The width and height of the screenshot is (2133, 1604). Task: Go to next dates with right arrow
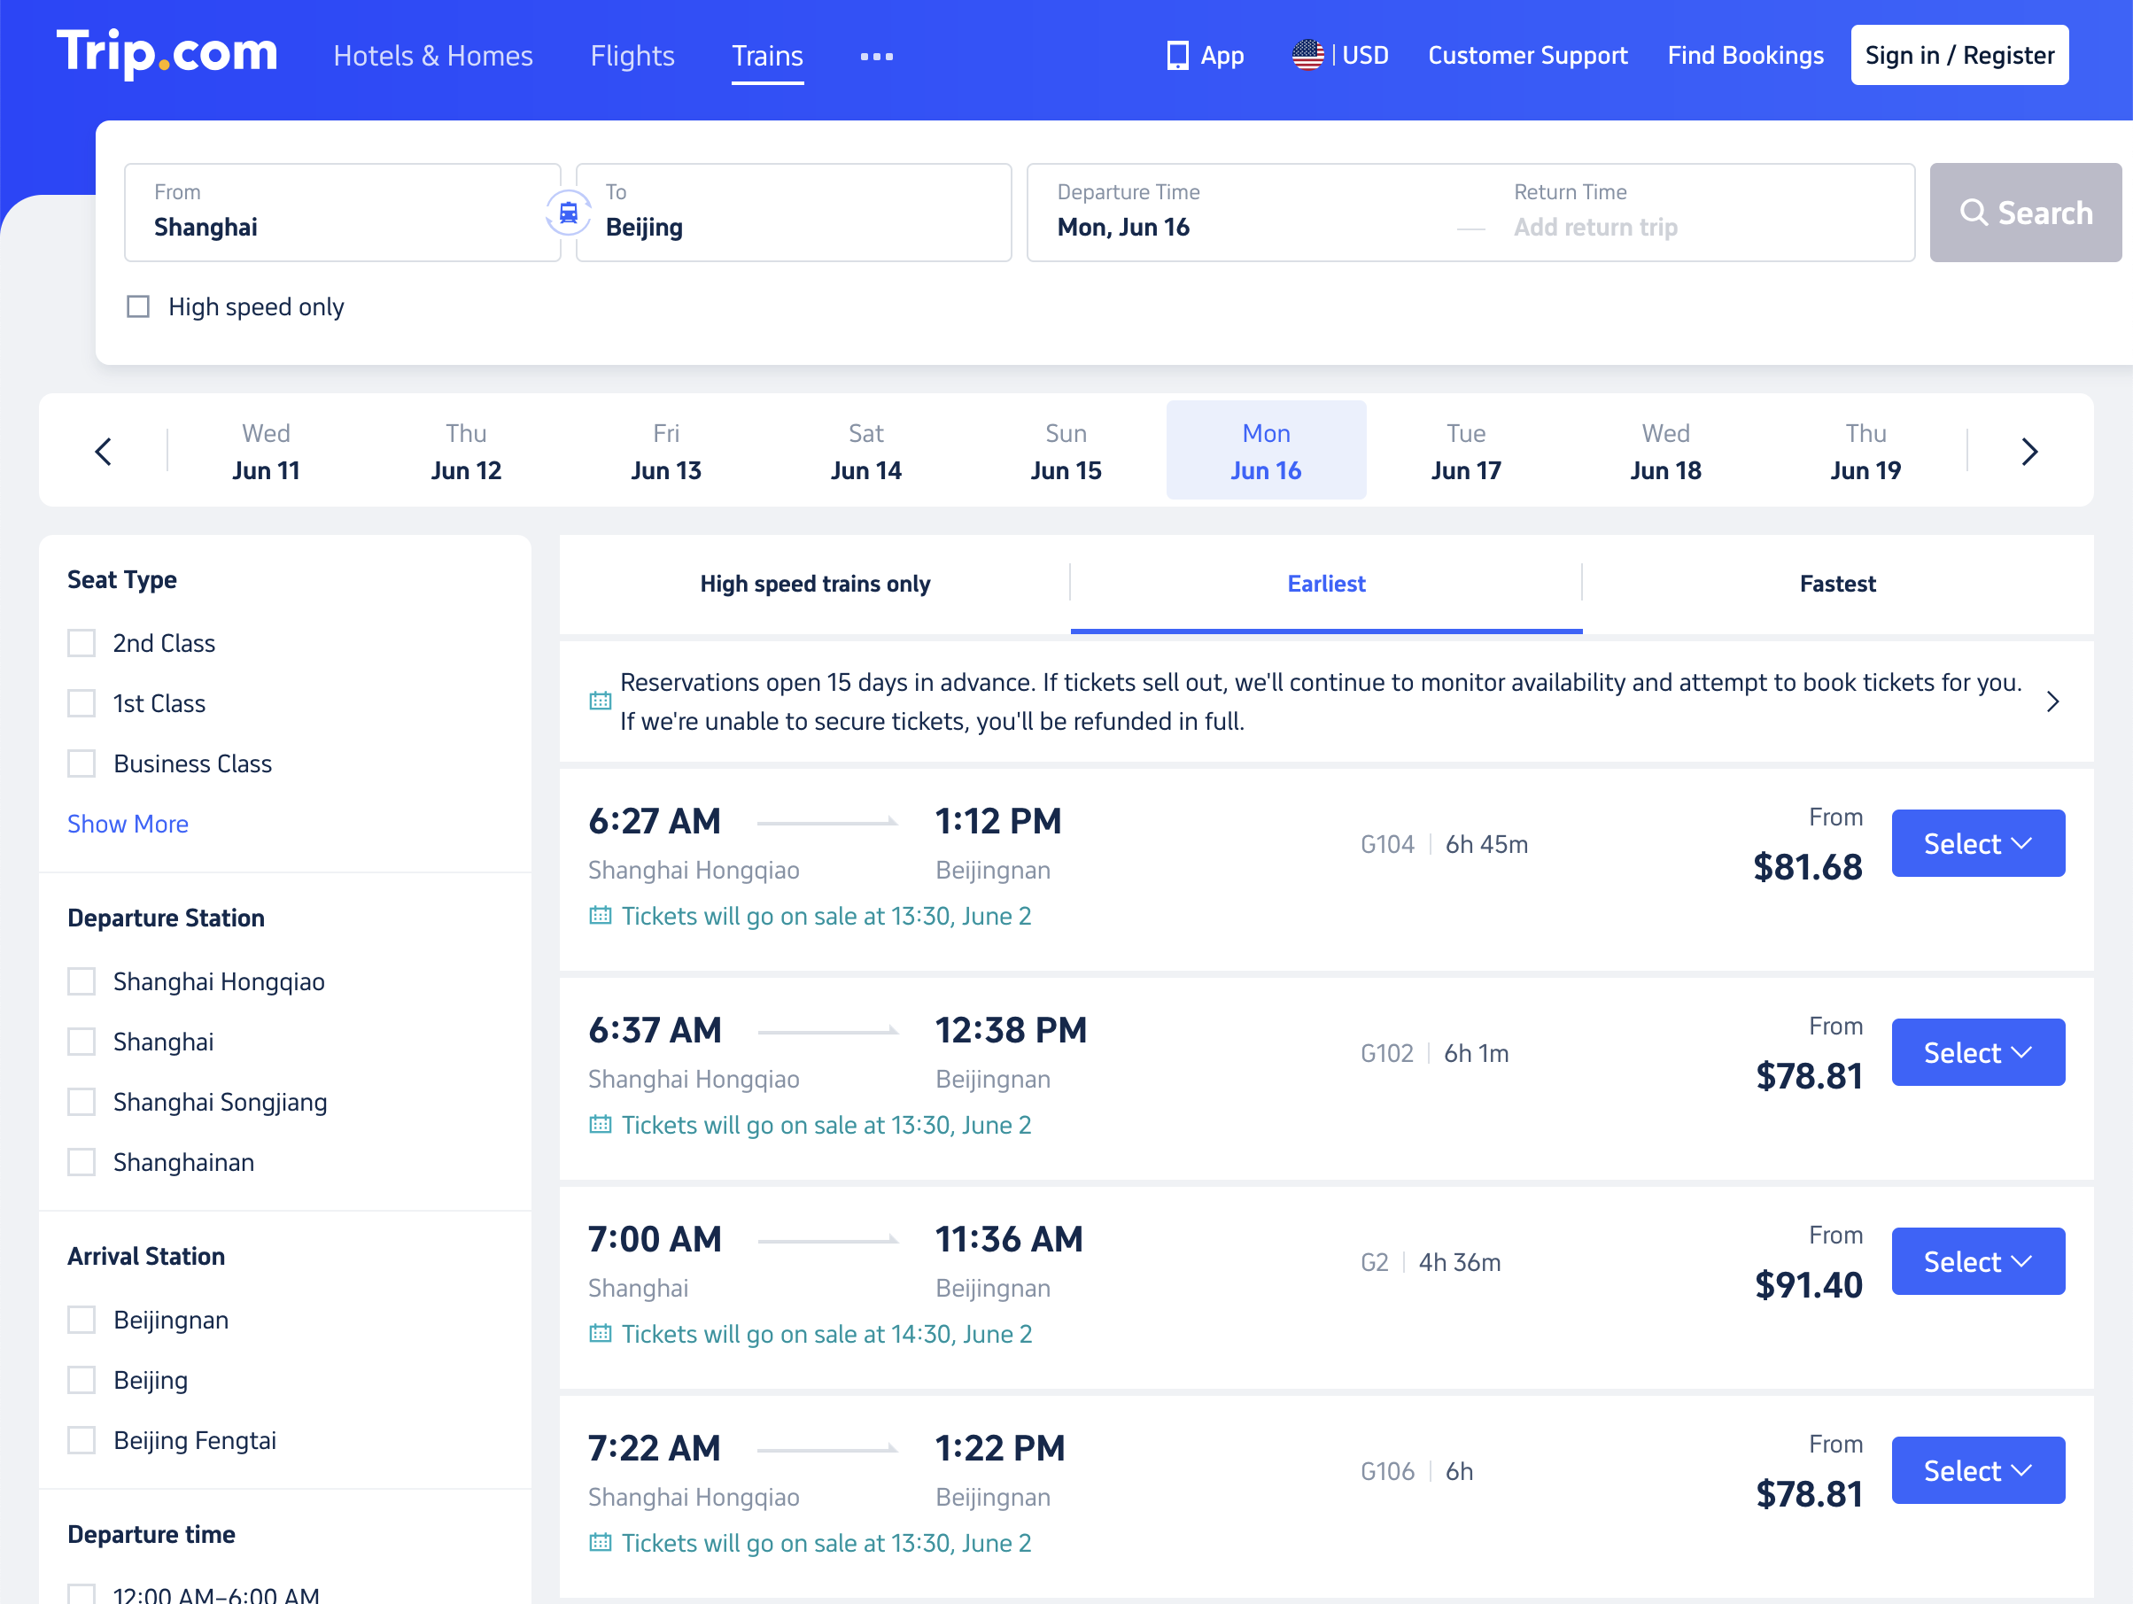pyautogui.click(x=2028, y=451)
